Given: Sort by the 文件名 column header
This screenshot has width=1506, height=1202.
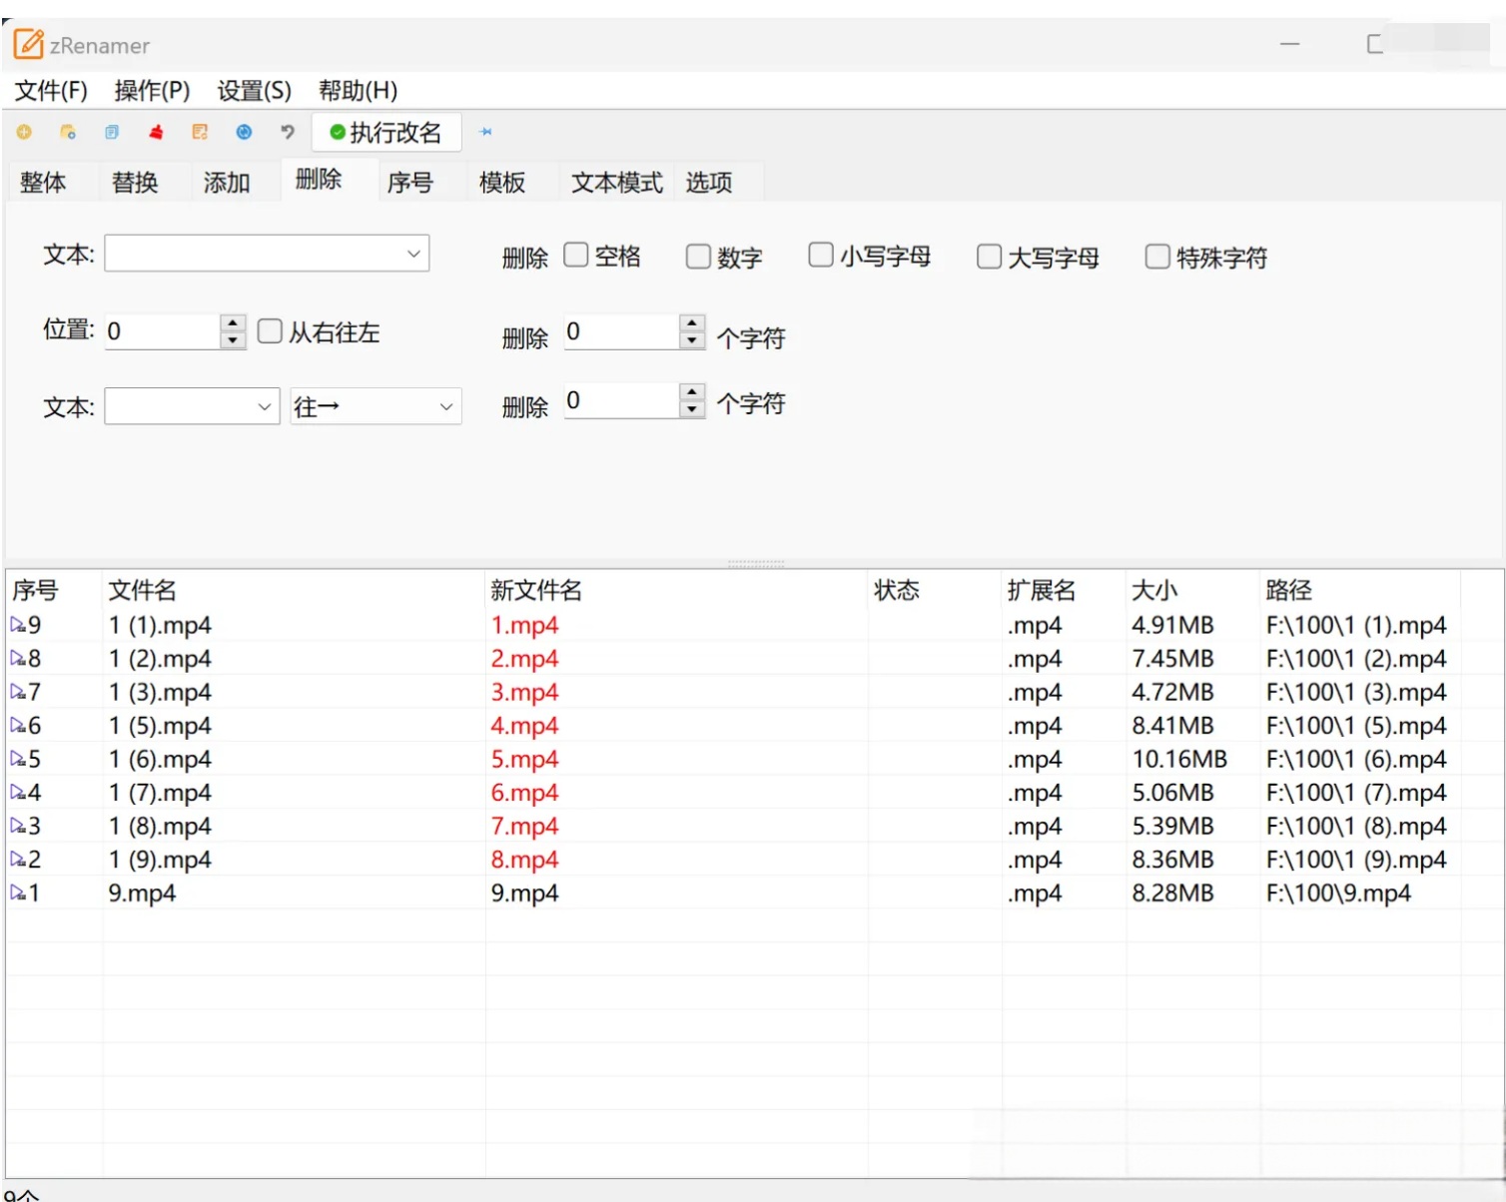Looking at the screenshot, I should tap(294, 590).
